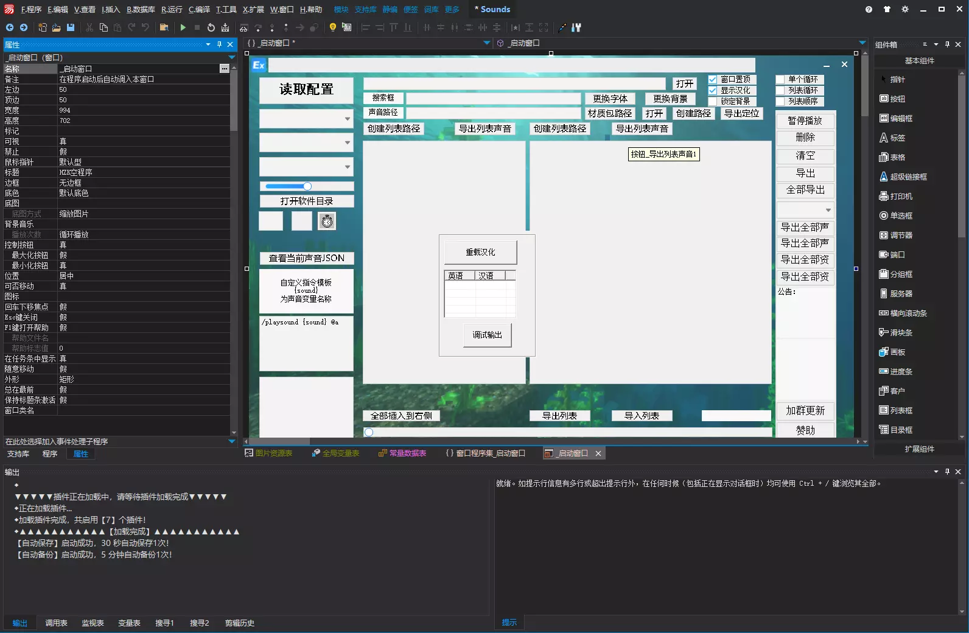This screenshot has height=633, width=969.
Task: Click the open folder toolbar icon
Action: pyautogui.click(x=57, y=27)
